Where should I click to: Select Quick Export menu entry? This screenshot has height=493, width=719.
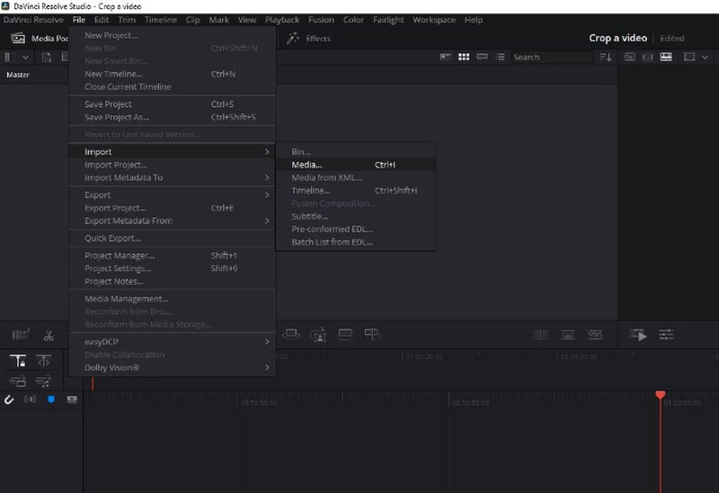tap(173, 238)
